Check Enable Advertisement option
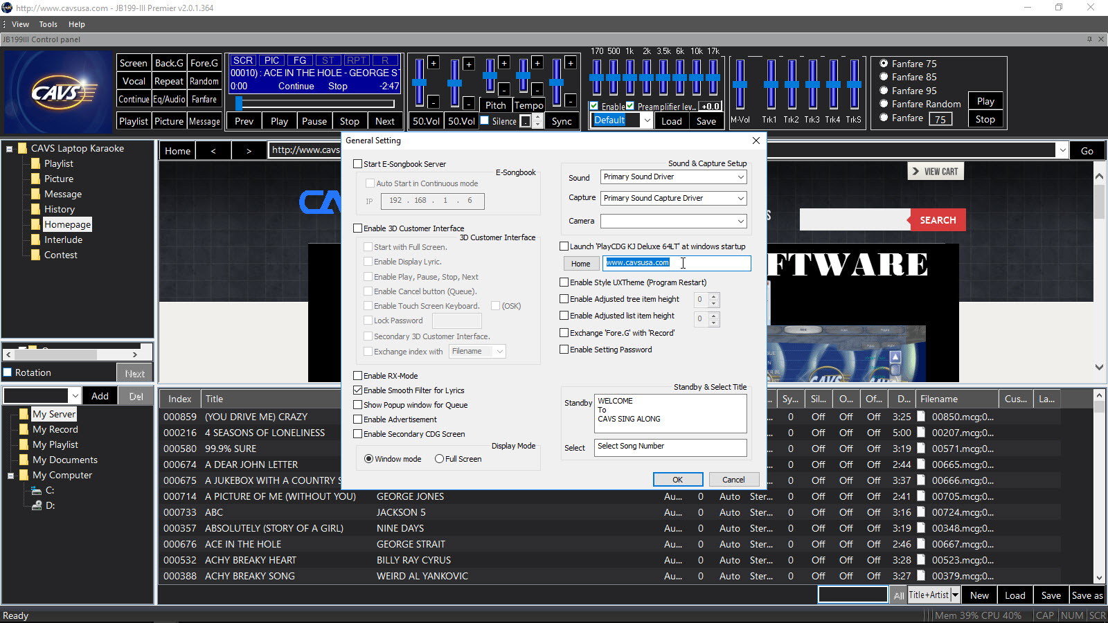This screenshot has width=1108, height=623. [358, 419]
